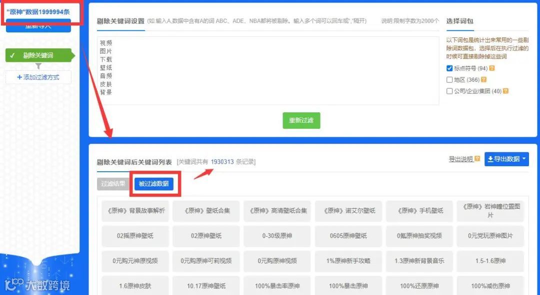Click the help icon next to 标点符号
The image size is (540, 295).
pyautogui.click(x=491, y=68)
